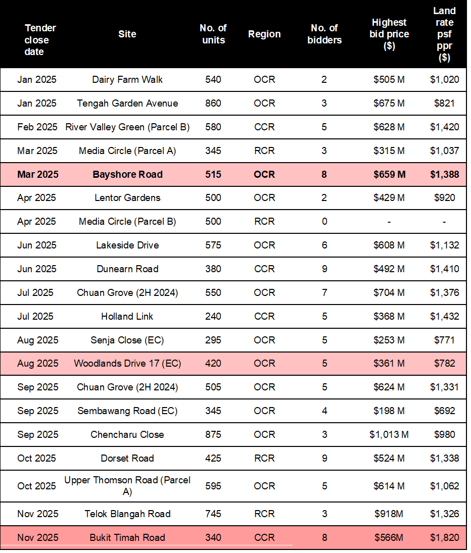Select the $1,820 land rate cell
This screenshot has width=471, height=553.
coord(444,538)
